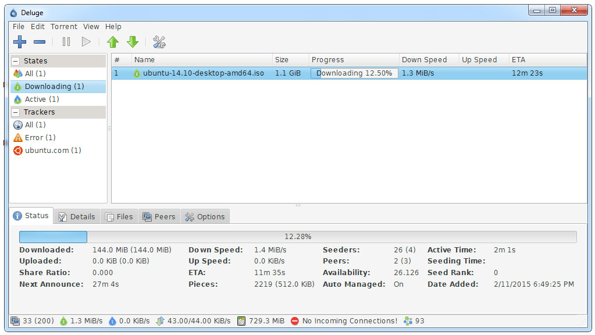Image resolution: width=595 pixels, height=335 pixels.
Task: Click the status bar download speed icon
Action: click(63, 322)
